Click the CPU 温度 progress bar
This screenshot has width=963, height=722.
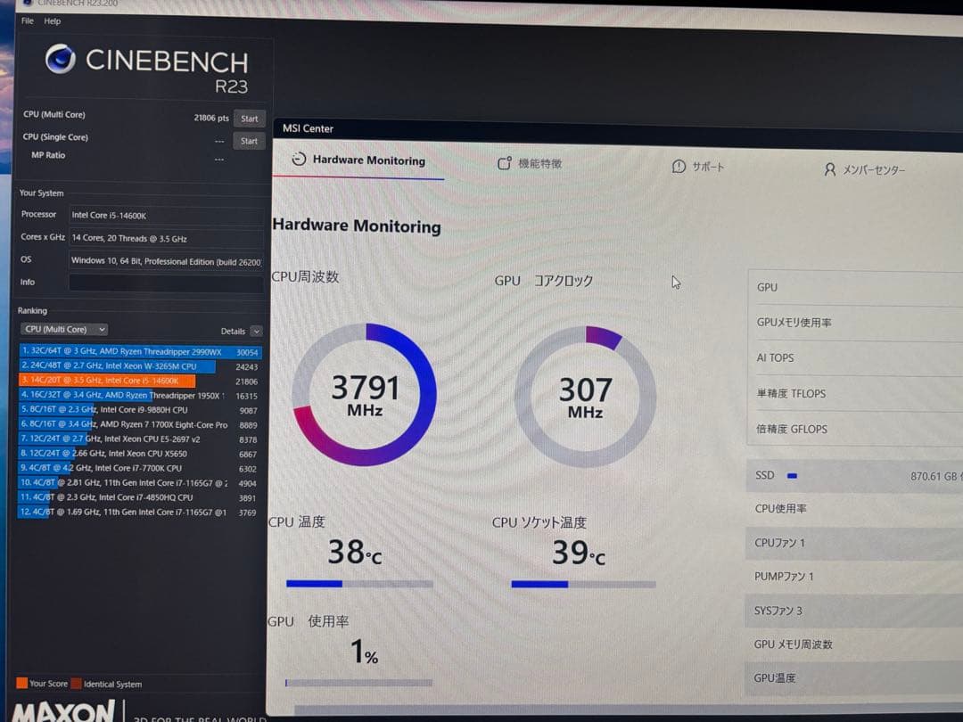click(359, 584)
